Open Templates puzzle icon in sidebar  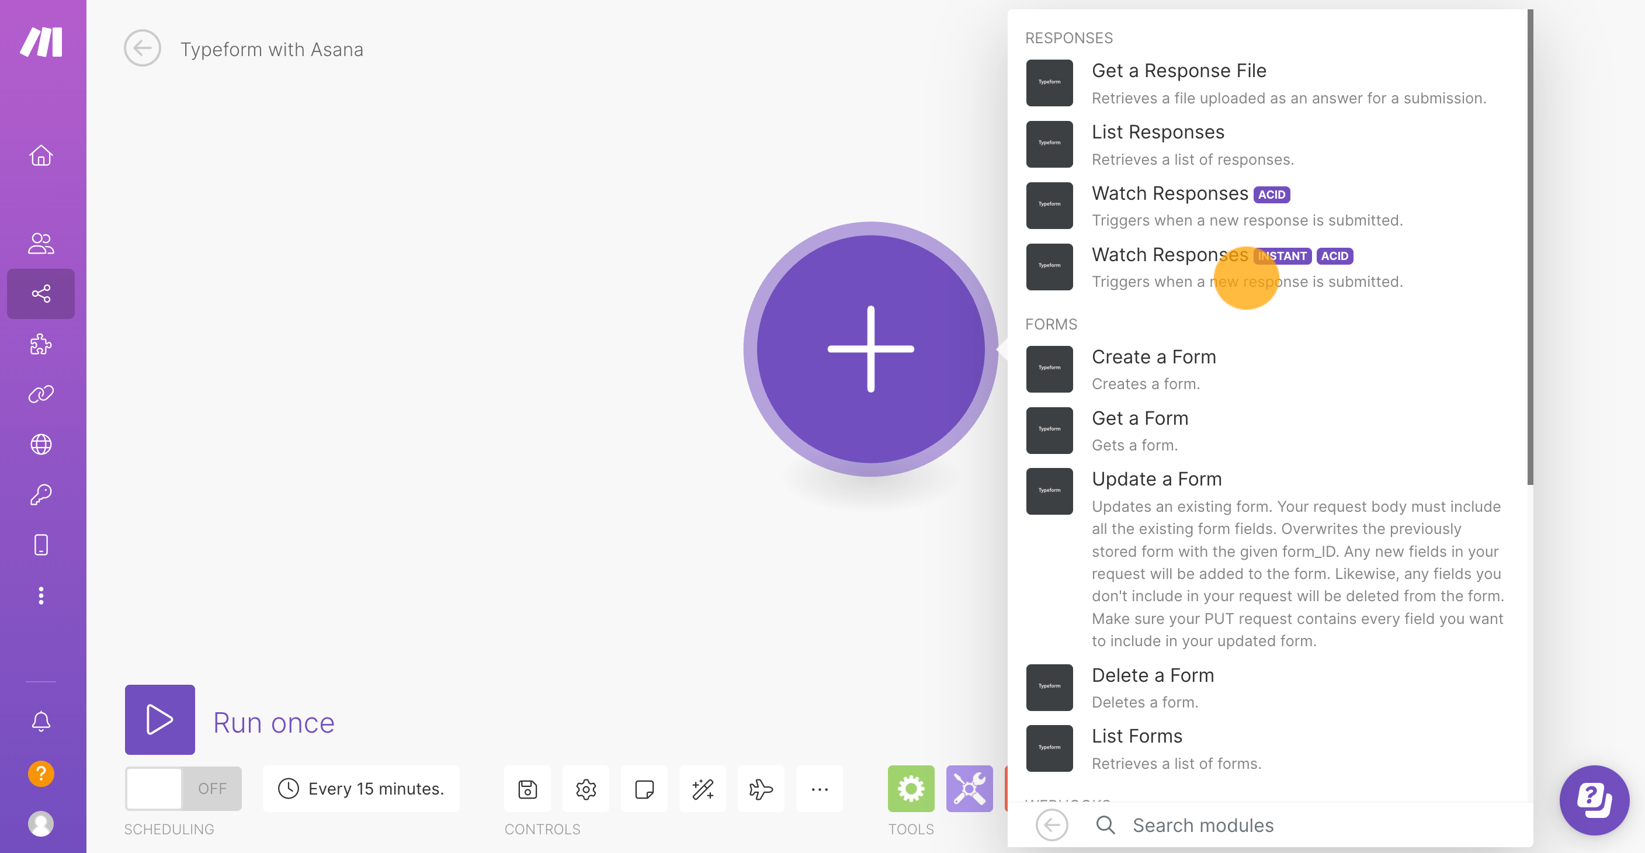(x=41, y=344)
